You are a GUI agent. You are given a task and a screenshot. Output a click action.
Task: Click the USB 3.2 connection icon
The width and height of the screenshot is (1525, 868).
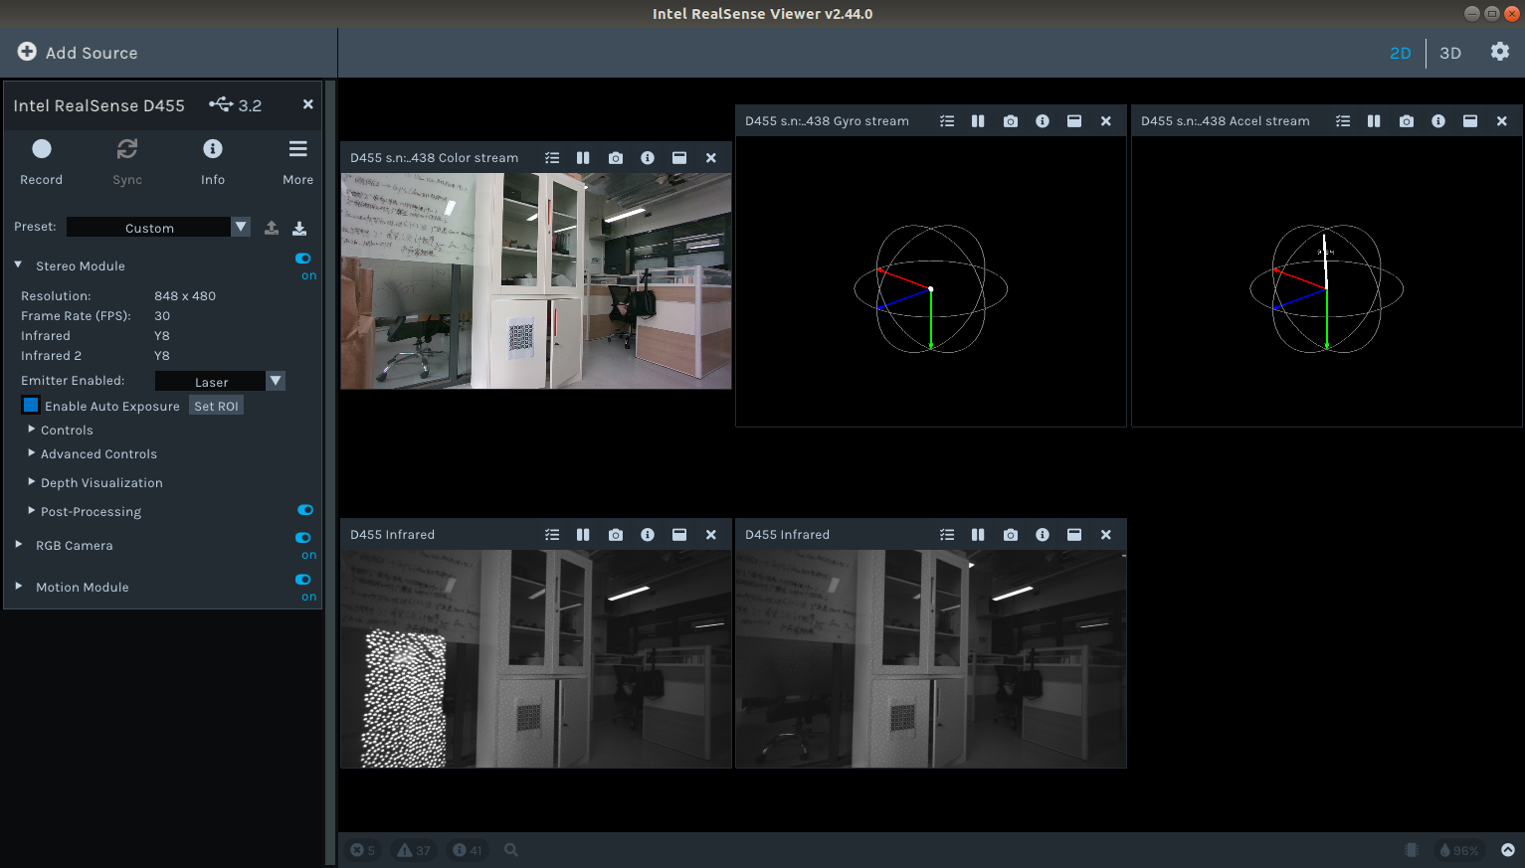221,104
